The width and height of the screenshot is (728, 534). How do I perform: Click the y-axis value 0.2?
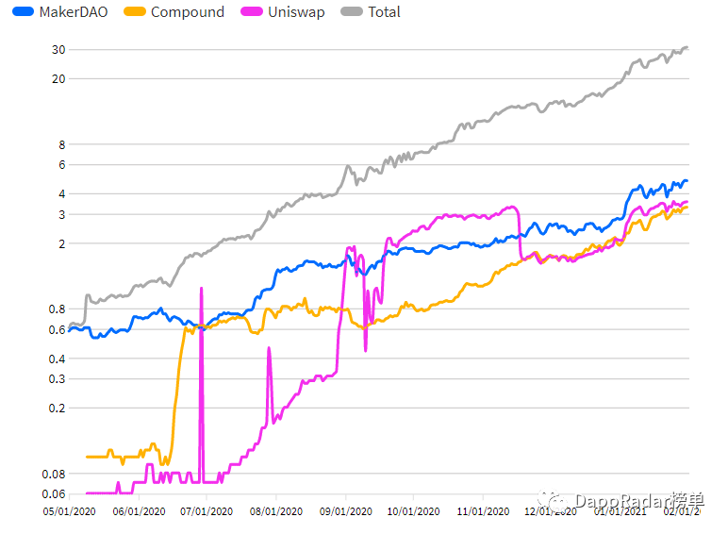[x=57, y=409]
